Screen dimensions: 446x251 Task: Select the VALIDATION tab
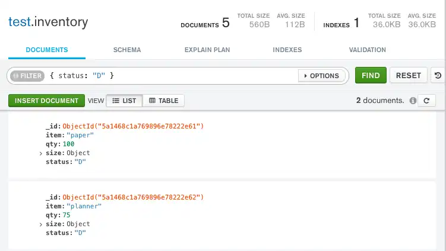[x=367, y=50]
